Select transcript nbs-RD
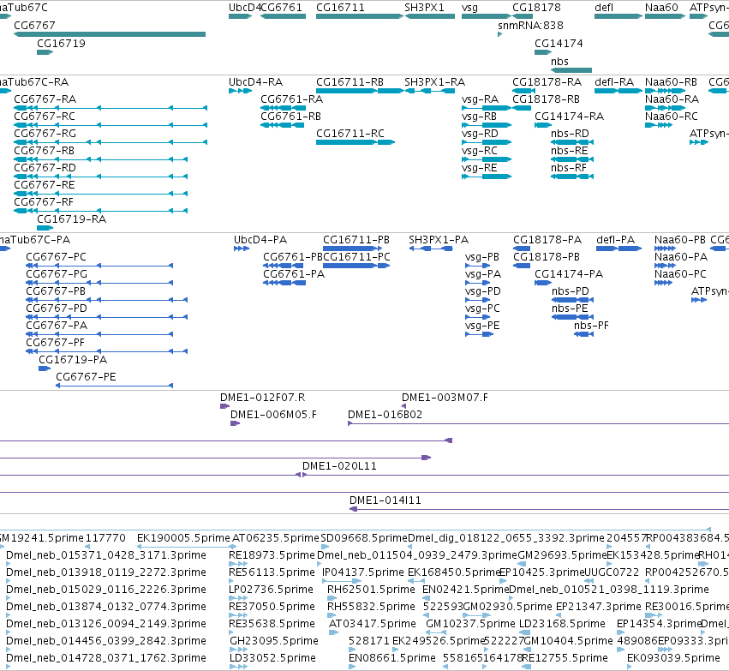Viewport: 729px width, 671px height. point(572,142)
